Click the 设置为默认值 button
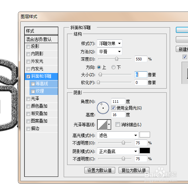 coord(100,170)
